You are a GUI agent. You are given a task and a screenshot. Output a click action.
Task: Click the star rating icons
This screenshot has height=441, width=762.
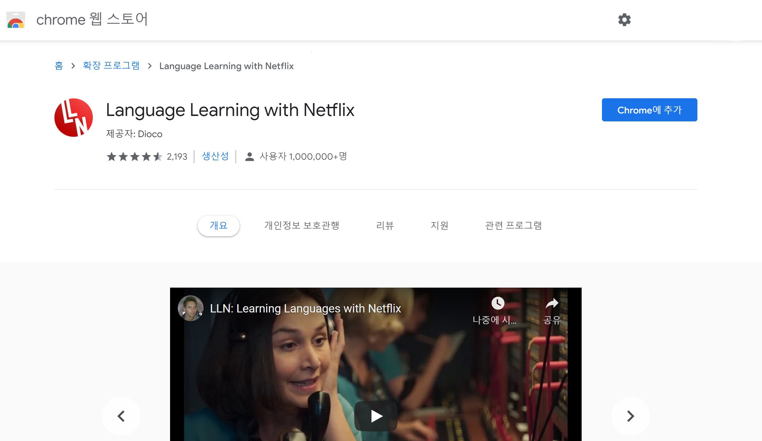coord(134,157)
